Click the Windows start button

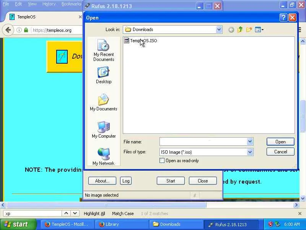[18, 224]
